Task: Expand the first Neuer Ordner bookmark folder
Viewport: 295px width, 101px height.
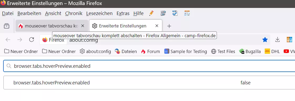Action: click(x=21, y=51)
